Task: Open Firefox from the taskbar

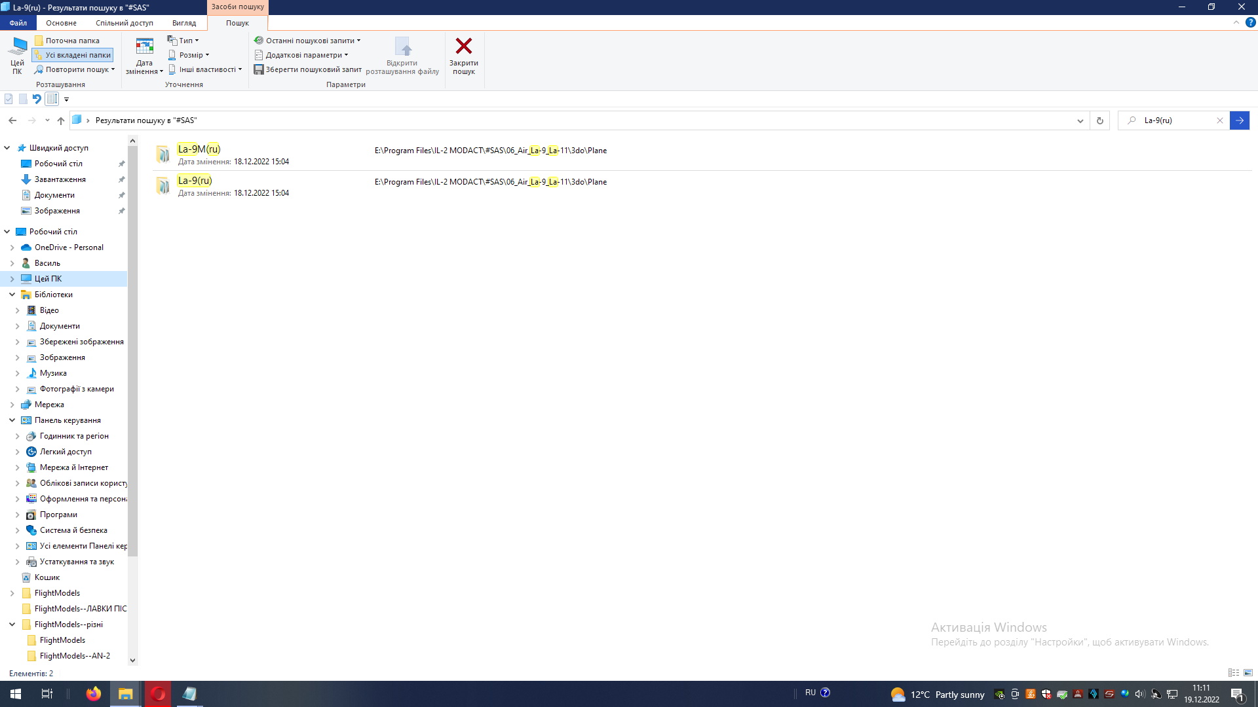Action: point(94,694)
